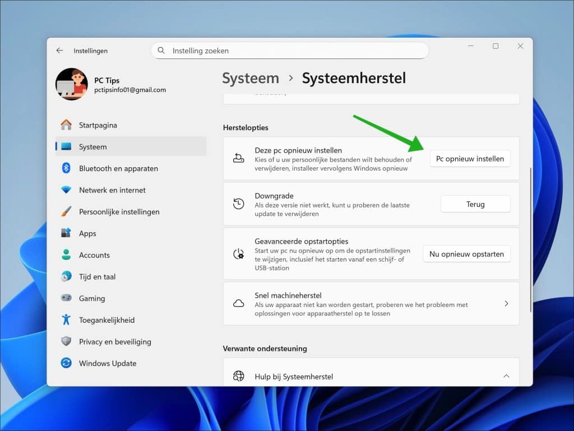The height and width of the screenshot is (431, 574).
Task: Click the Bluetooth icon in sidebar
Action: [x=66, y=168]
